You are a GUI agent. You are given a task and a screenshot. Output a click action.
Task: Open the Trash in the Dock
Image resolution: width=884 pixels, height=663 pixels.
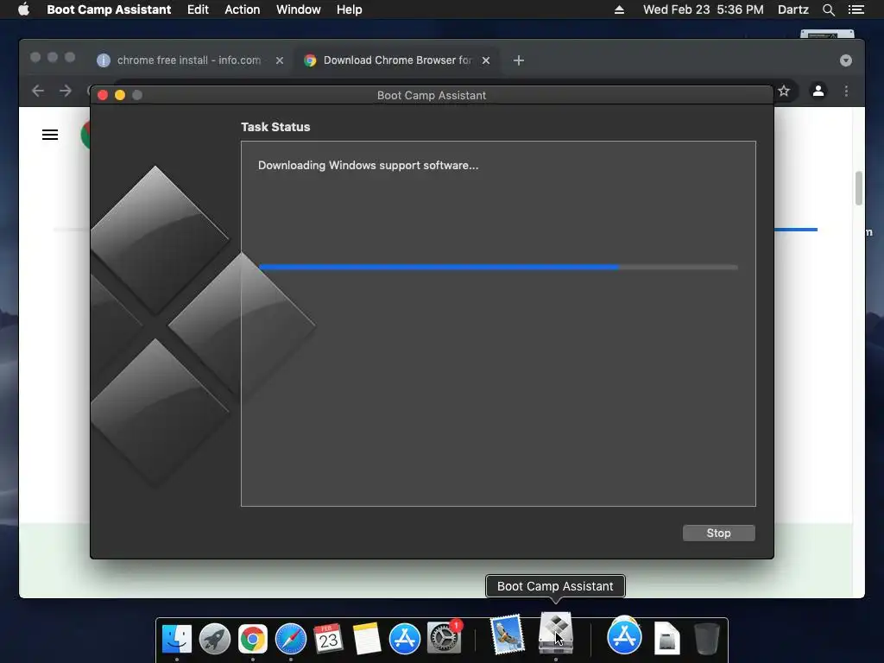click(706, 638)
